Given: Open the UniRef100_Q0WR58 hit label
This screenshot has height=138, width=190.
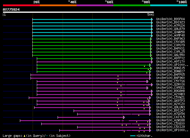Looking at the screenshot, I should [x=170, y=32].
